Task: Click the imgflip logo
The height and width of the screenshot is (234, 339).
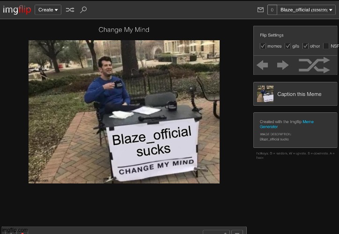Action: (17, 9)
